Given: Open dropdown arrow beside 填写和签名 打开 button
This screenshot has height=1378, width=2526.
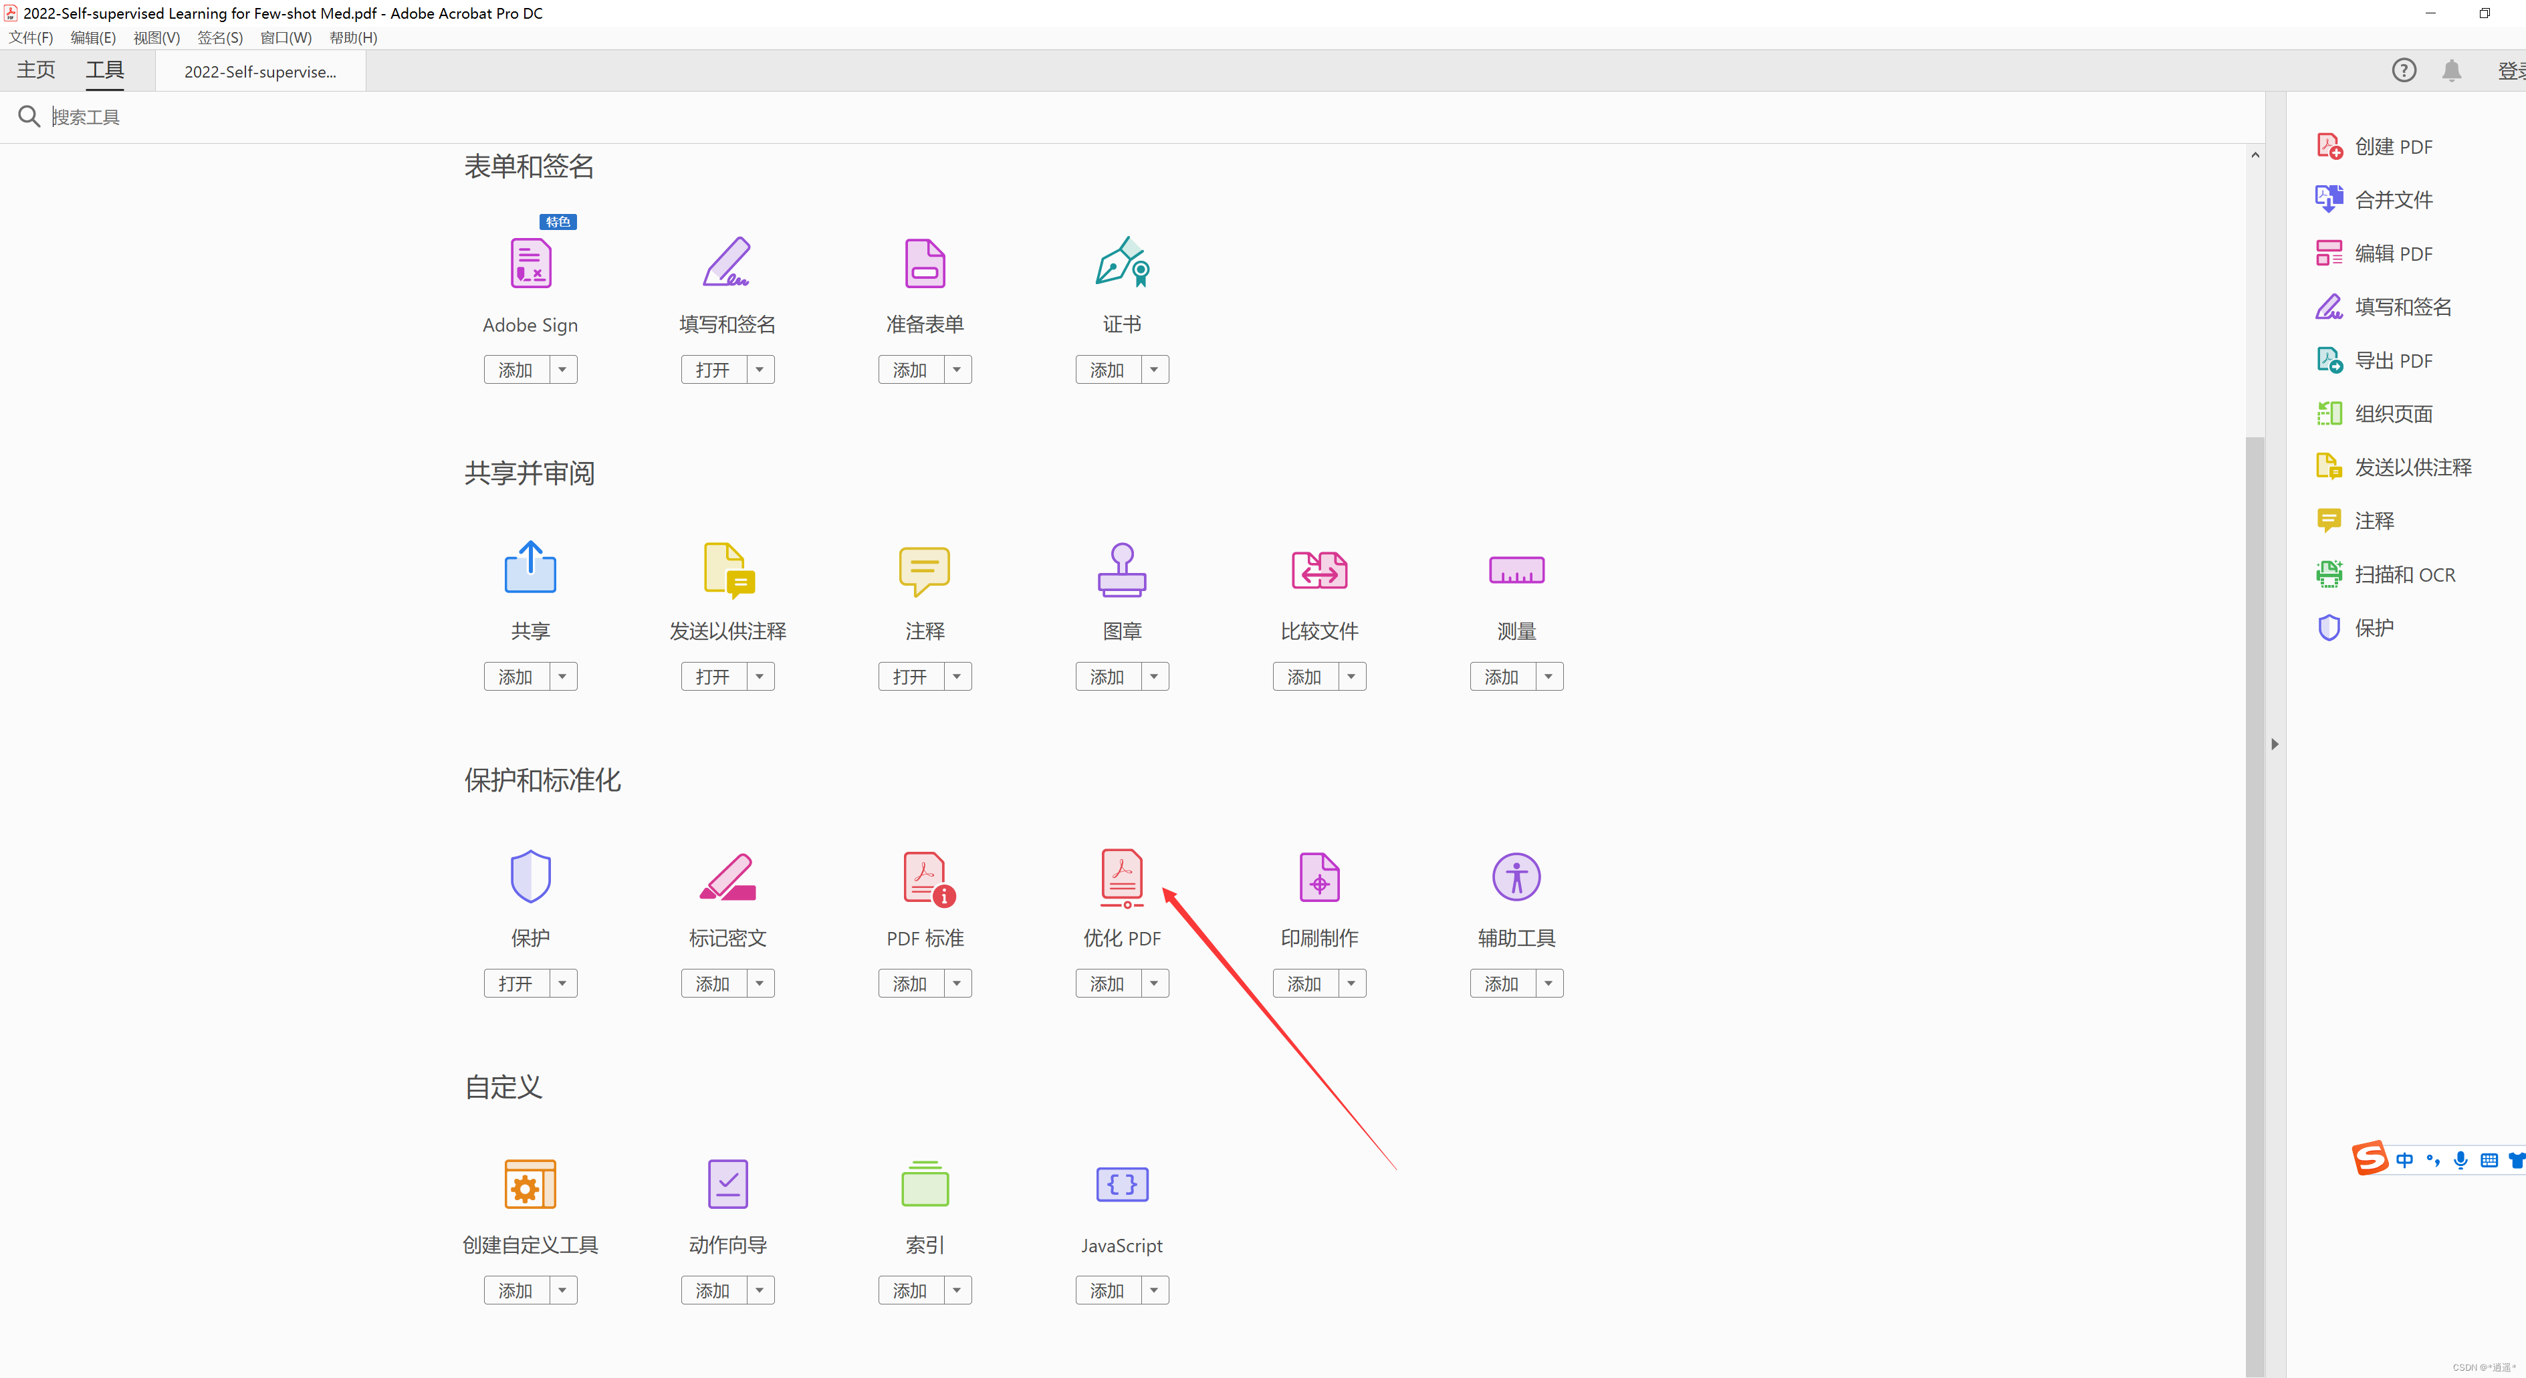Looking at the screenshot, I should coord(760,370).
